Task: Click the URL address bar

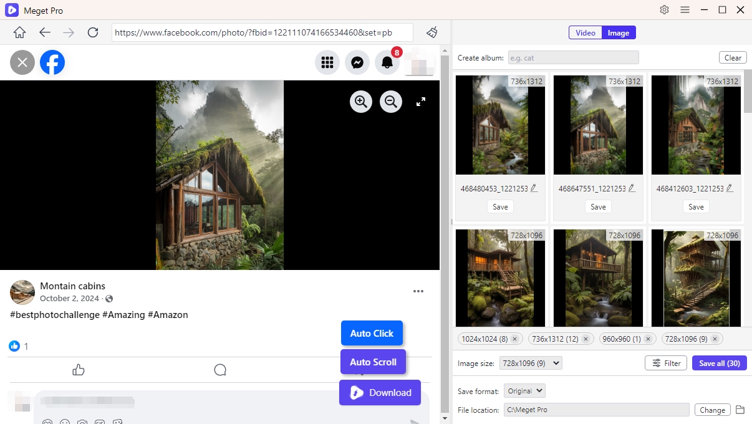Action: pyautogui.click(x=263, y=32)
